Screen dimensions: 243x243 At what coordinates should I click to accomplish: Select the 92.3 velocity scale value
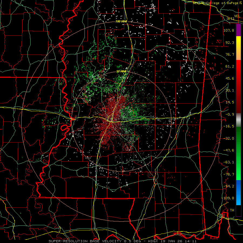(230, 42)
